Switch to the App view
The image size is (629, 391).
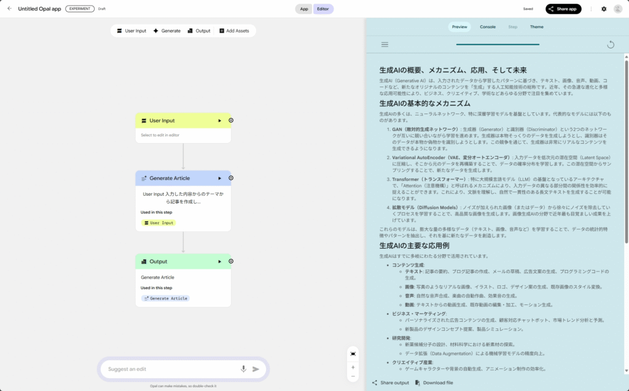pos(303,9)
